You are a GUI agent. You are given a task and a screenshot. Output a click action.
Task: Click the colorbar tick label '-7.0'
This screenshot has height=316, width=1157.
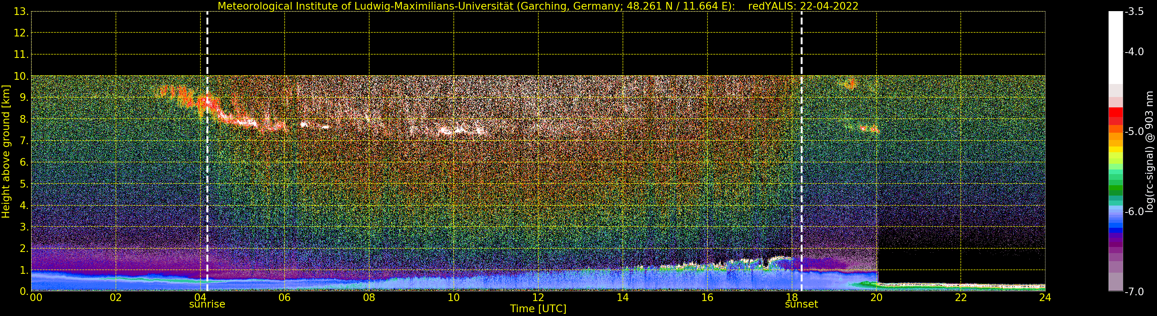tap(1134, 292)
